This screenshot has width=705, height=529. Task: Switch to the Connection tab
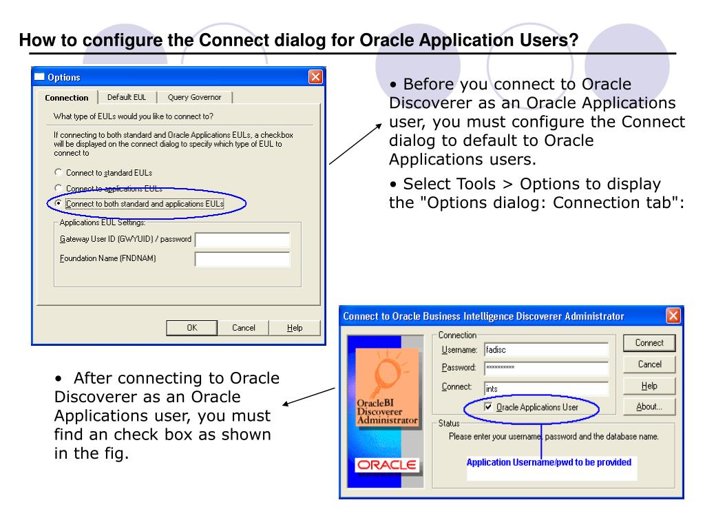tap(67, 98)
